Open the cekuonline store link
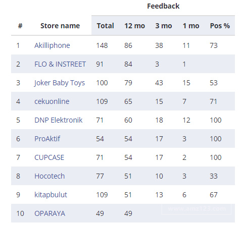This screenshot has height=225, width=242. (52, 101)
